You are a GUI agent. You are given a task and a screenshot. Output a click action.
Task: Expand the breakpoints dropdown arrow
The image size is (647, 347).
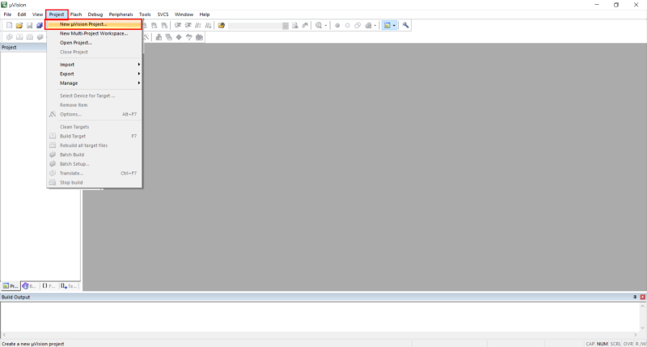pos(374,26)
